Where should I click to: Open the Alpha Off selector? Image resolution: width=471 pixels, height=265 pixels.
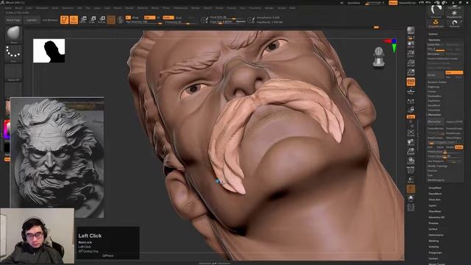pyautogui.click(x=13, y=72)
